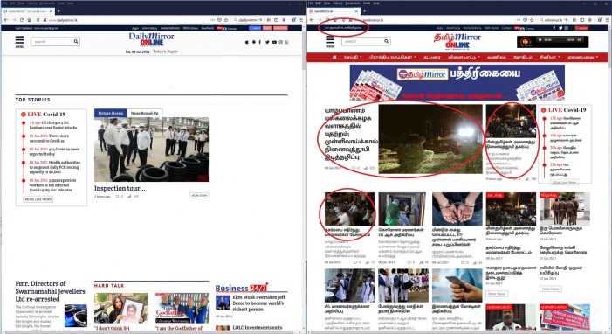Screen dimensions: 612x334
Task: Switch to the News Round-Up tab
Action: (144, 113)
